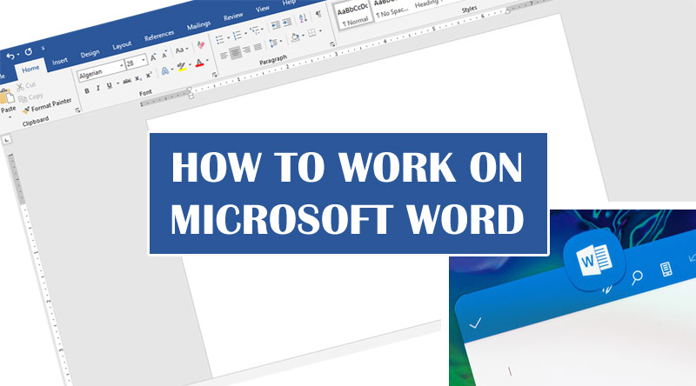Click the Undo arrow icon
Viewport: 696px width, 386px height.
pyautogui.click(x=10, y=57)
